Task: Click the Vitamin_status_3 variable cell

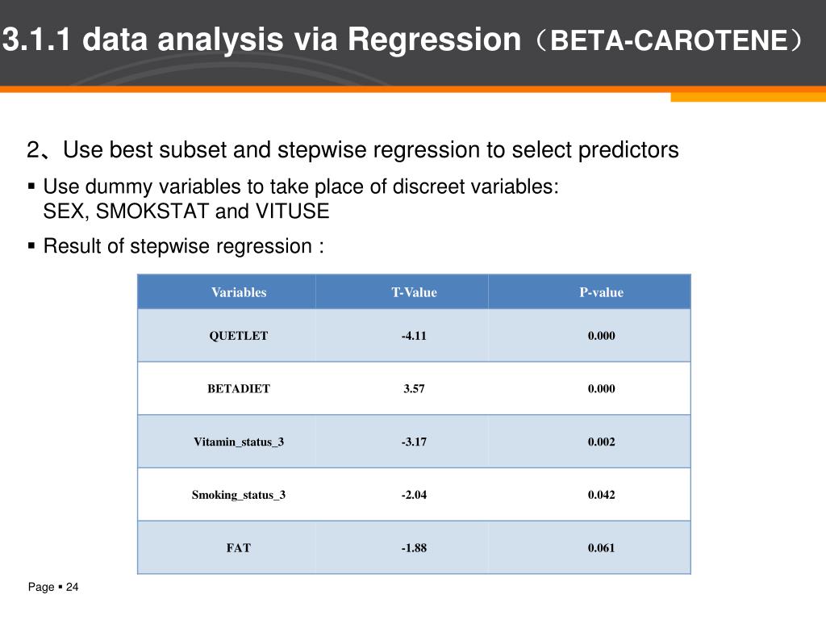Action: (239, 442)
